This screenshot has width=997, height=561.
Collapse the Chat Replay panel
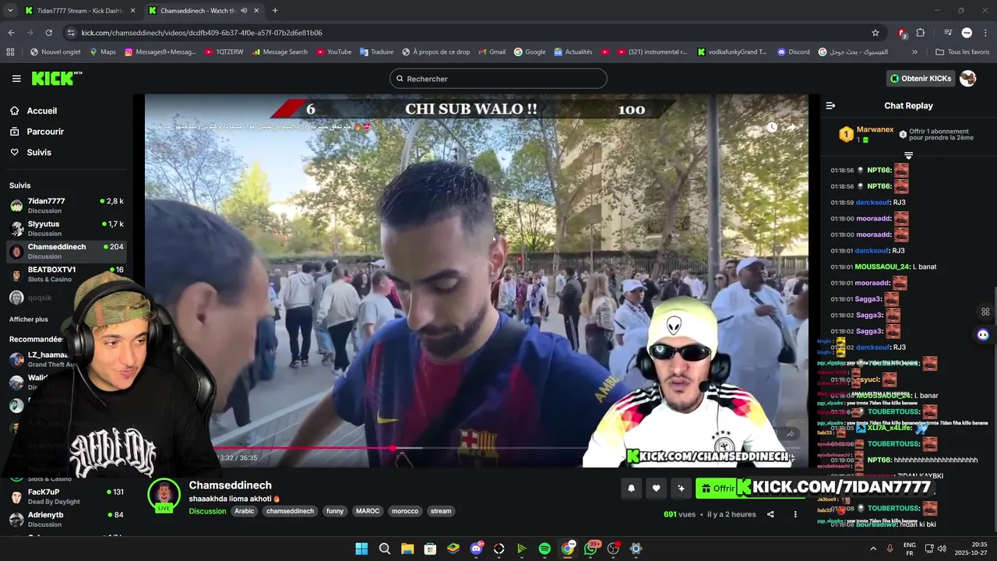point(830,105)
